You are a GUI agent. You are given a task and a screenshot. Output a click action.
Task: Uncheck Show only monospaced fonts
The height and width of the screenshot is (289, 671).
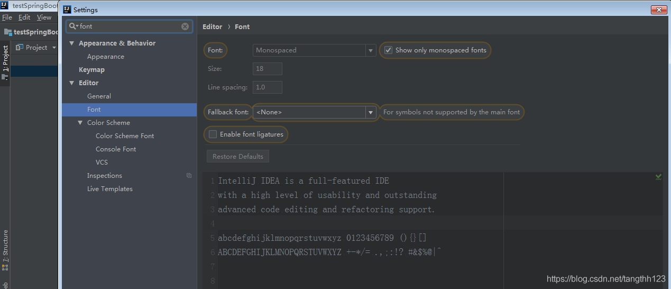point(389,50)
